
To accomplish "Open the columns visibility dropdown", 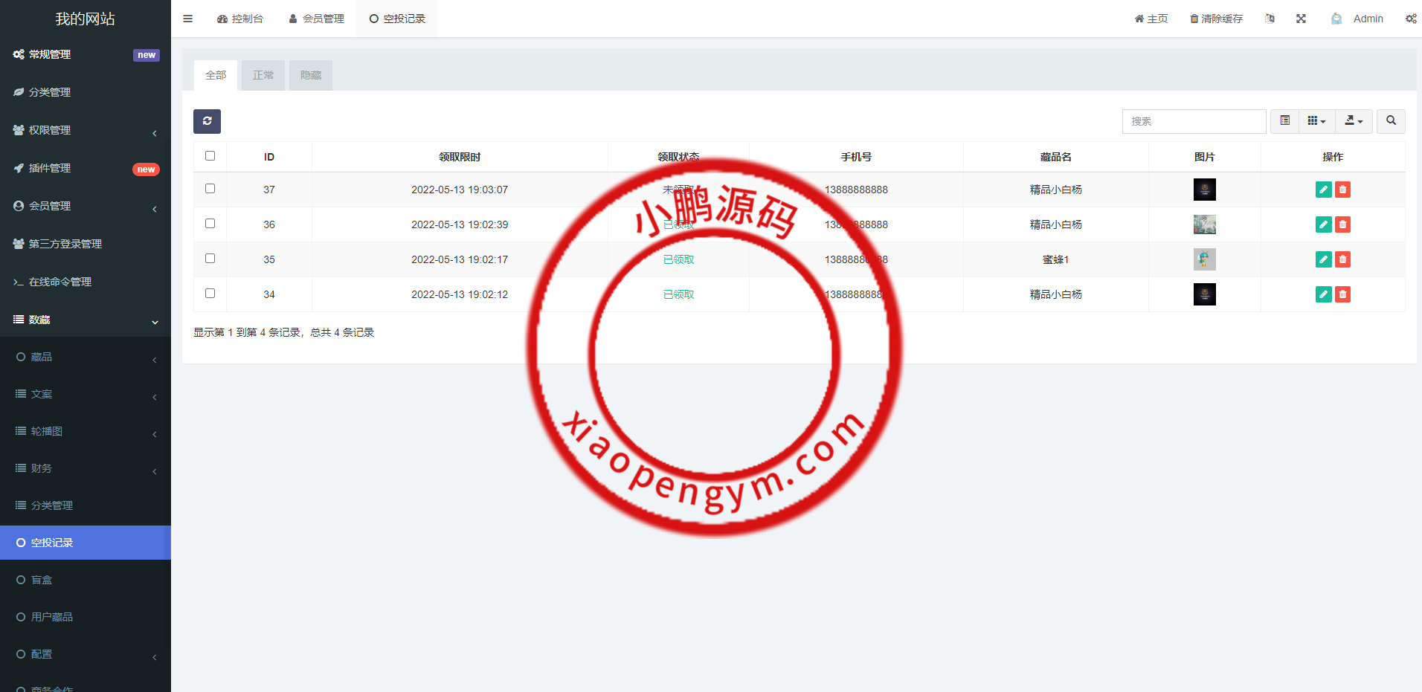I will (1316, 121).
